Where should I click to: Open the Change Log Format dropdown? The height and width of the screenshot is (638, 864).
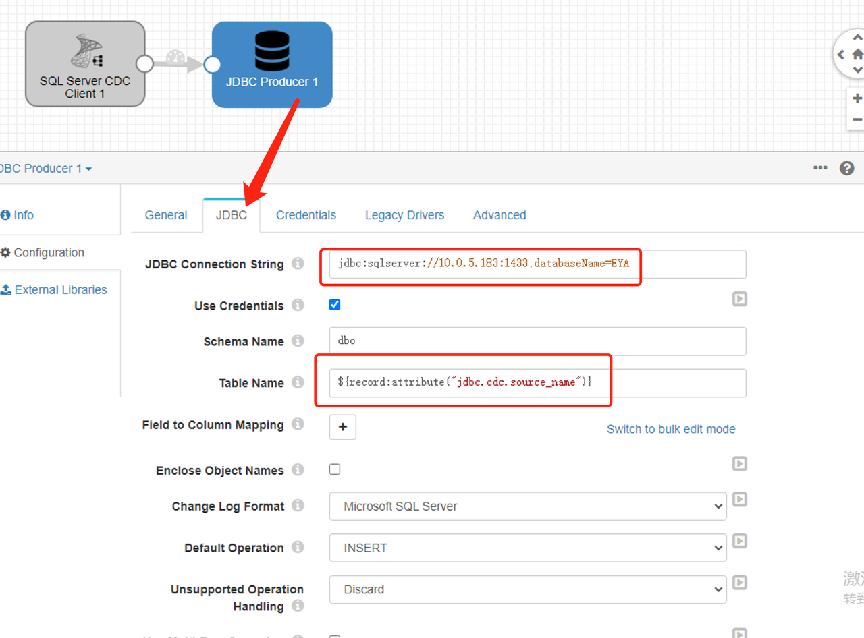coord(527,506)
